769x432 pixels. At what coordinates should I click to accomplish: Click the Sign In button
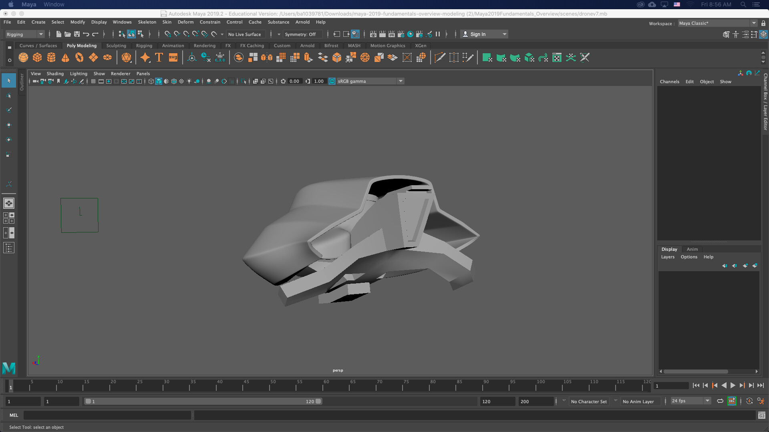[x=479, y=34]
